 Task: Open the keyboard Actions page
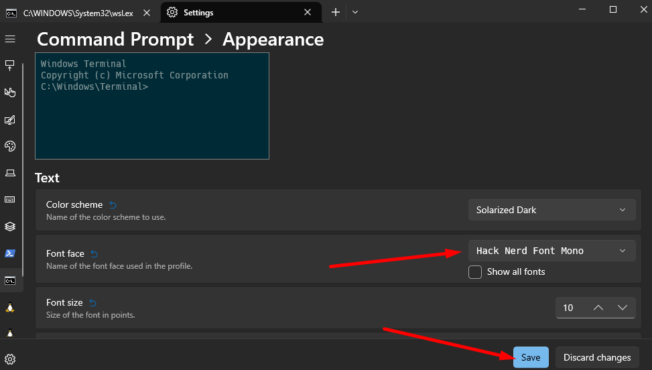point(10,200)
